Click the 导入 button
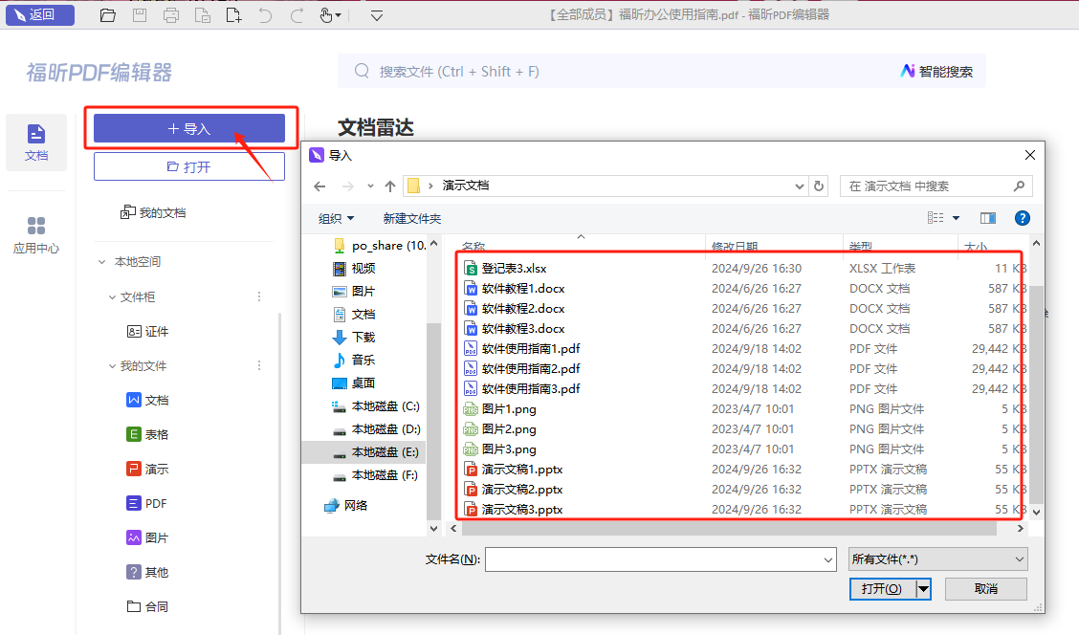Viewport: 1079px width, 635px height. tap(189, 128)
